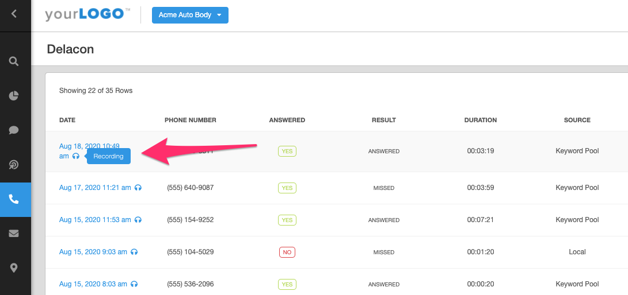Click MISSED result for (555) 640-9087
628x295 pixels.
coord(384,188)
